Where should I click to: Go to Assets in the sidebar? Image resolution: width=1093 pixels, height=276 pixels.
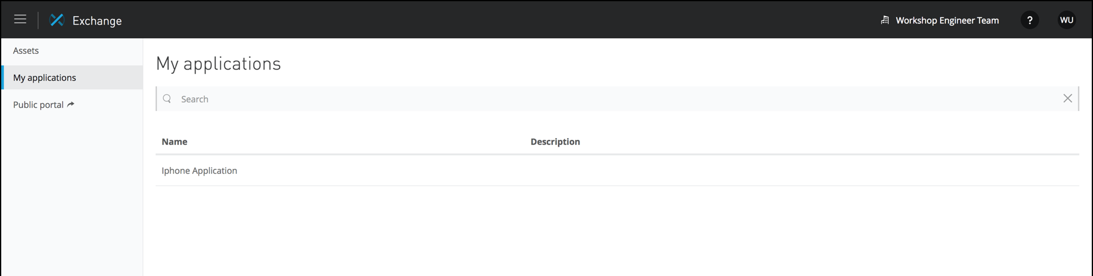pos(26,51)
